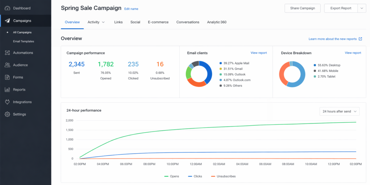Click the Edit name link
370x185 pixels.
(x=131, y=9)
